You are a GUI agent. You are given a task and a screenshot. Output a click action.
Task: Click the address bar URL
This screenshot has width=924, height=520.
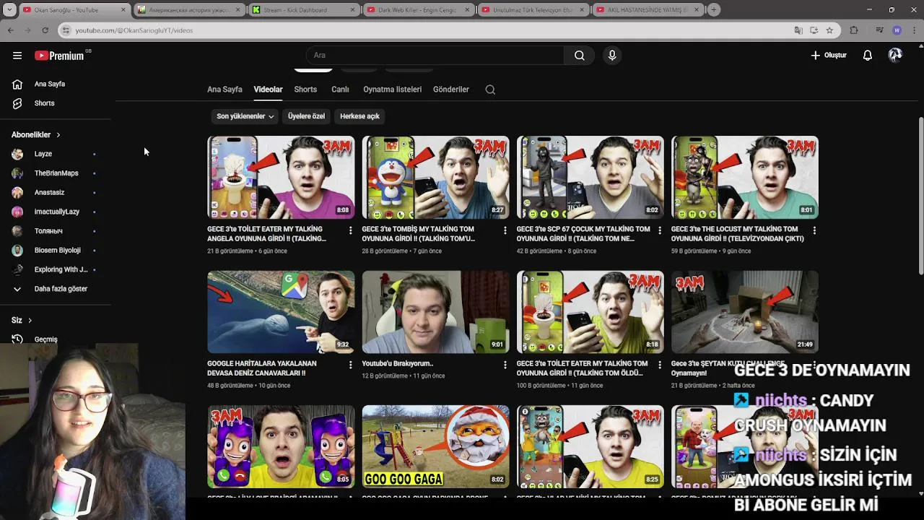(x=134, y=30)
